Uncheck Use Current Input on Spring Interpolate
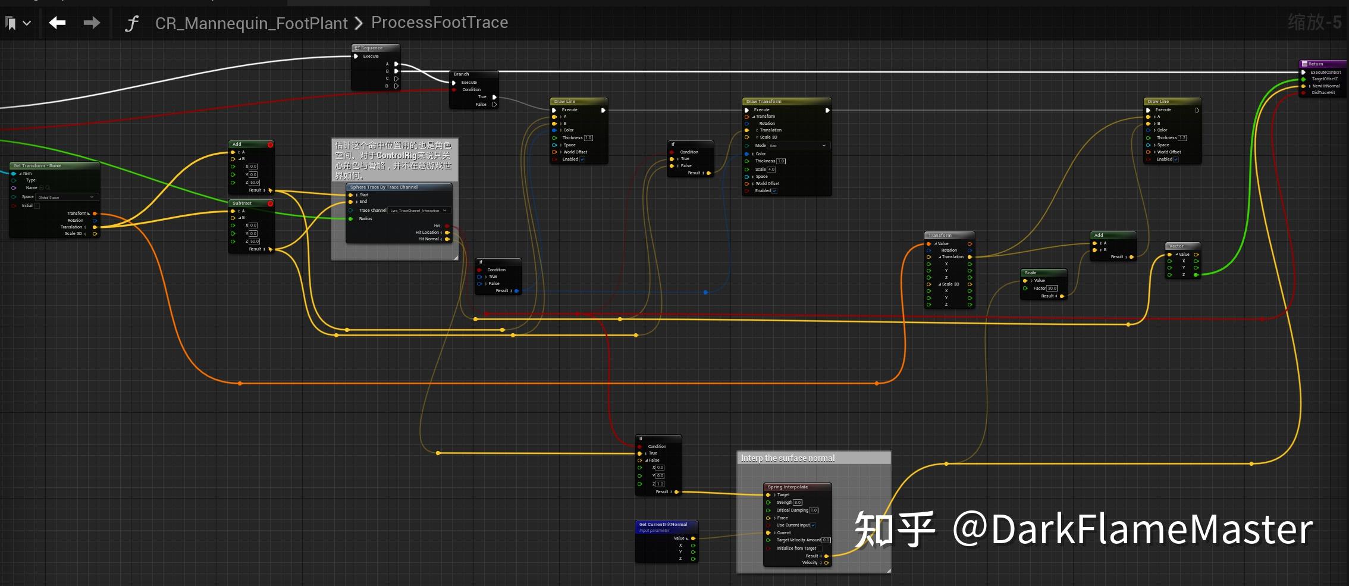The height and width of the screenshot is (586, 1349). point(813,525)
